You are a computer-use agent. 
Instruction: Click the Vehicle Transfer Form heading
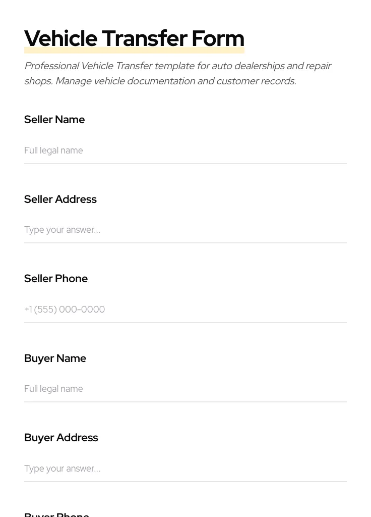(134, 38)
